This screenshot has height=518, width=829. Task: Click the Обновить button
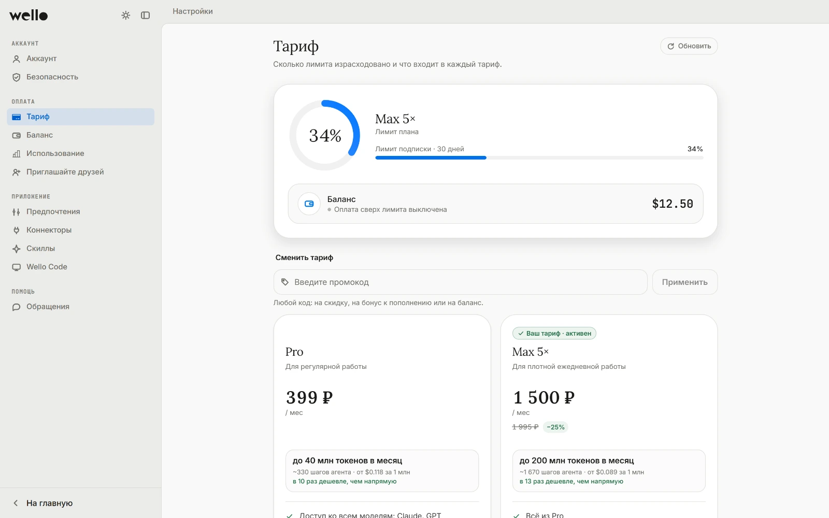(x=689, y=46)
